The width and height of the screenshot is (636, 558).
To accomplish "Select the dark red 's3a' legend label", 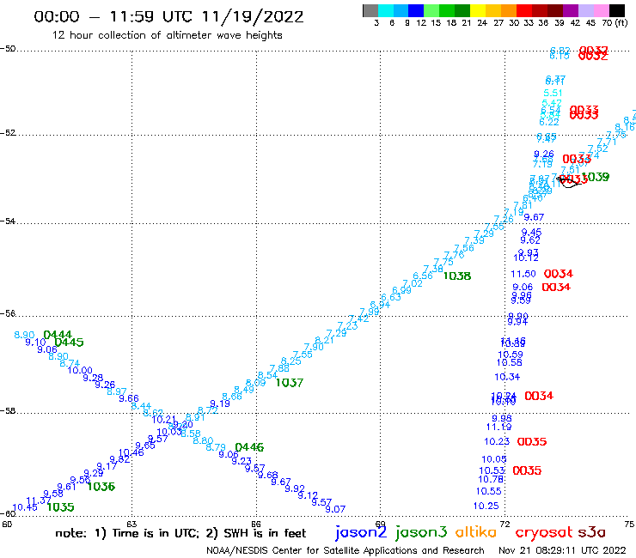I will 591,532.
